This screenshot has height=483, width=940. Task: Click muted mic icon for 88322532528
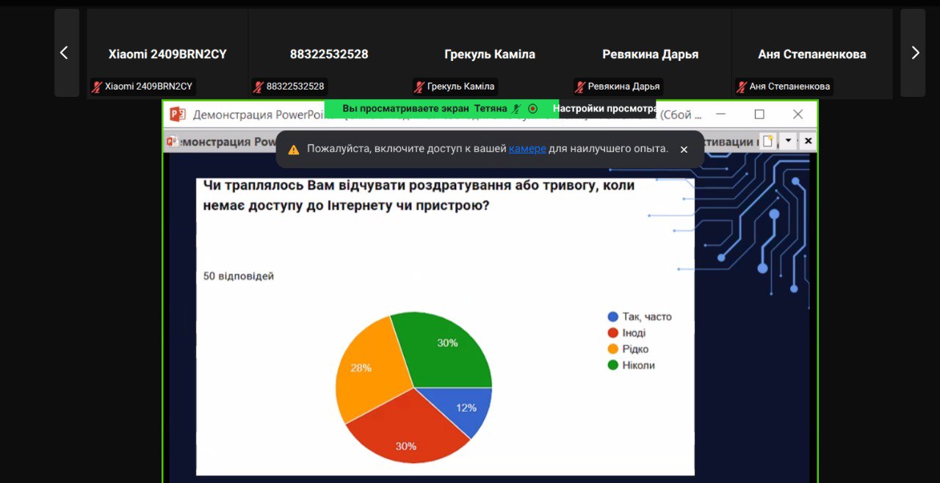coord(258,87)
